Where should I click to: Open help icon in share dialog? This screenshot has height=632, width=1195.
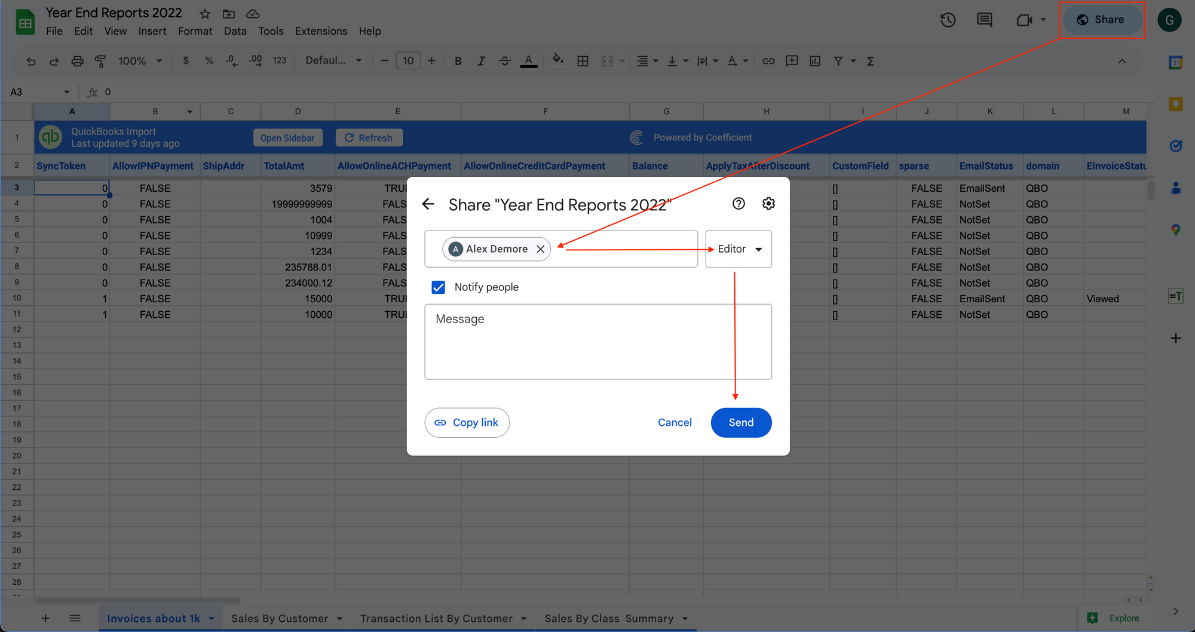739,204
